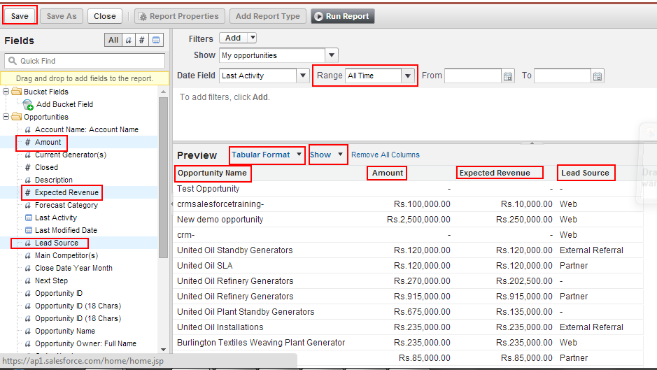Show all field types with All toggle
The height and width of the screenshot is (370, 657).
click(113, 41)
